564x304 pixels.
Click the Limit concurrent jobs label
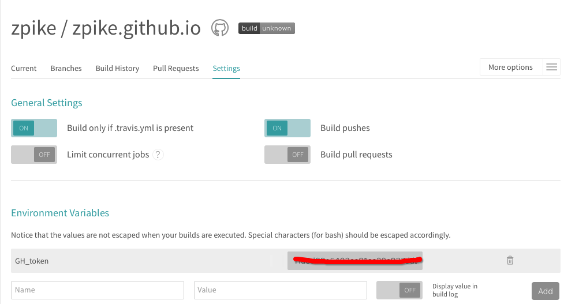point(108,155)
